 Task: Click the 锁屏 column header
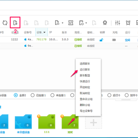102,33
